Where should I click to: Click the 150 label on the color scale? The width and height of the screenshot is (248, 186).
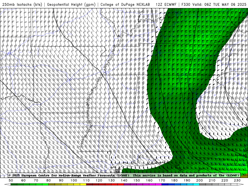pos(136,180)
